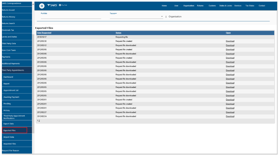Expand the Taxpayer dropdown arrow
Viewport: 279px width, 157px height.
[x=162, y=17]
